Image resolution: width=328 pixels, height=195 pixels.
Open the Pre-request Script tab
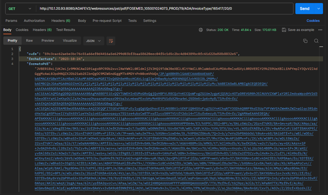coord(107,21)
